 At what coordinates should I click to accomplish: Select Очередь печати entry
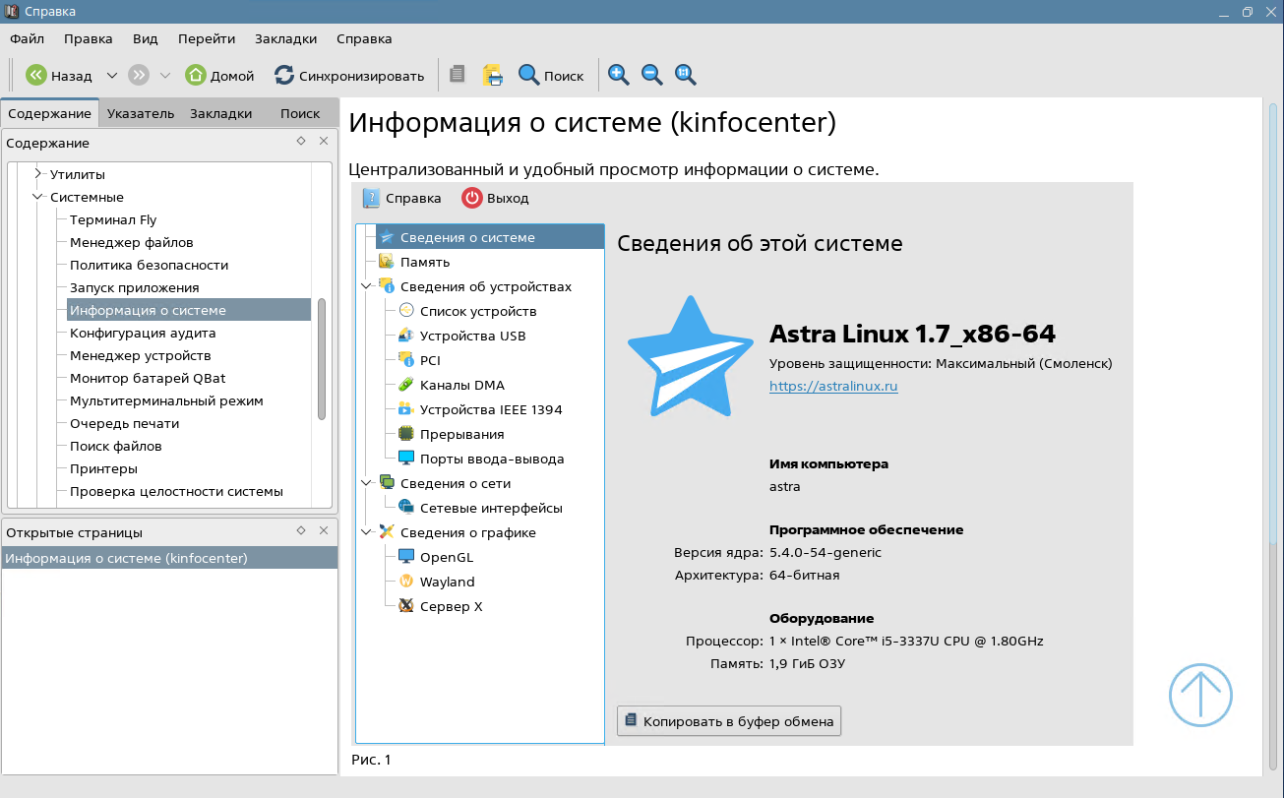124,423
